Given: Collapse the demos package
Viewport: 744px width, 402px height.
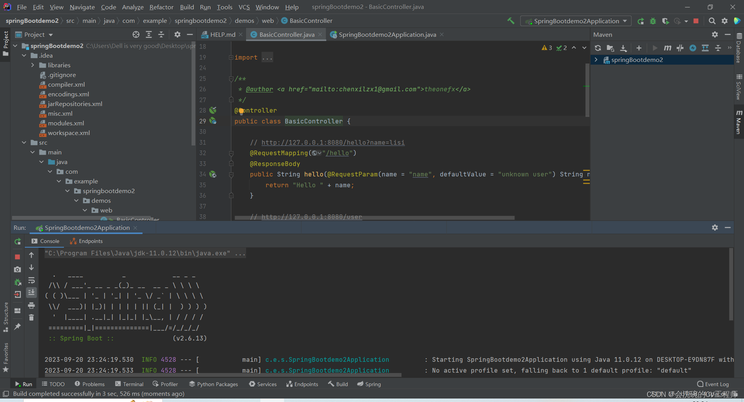Looking at the screenshot, I should (76, 200).
